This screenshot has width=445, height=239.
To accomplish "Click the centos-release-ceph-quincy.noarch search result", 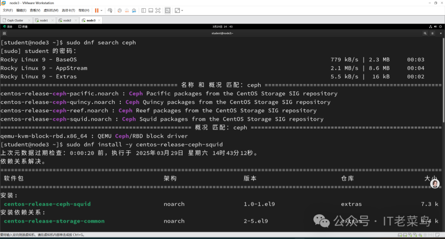I will tap(166, 102).
